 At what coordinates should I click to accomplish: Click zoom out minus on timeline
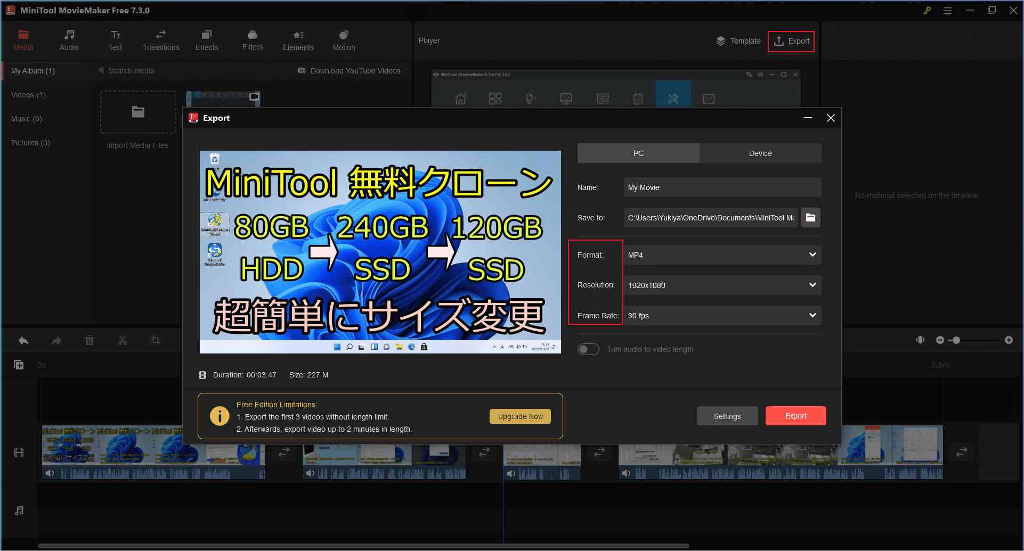940,340
